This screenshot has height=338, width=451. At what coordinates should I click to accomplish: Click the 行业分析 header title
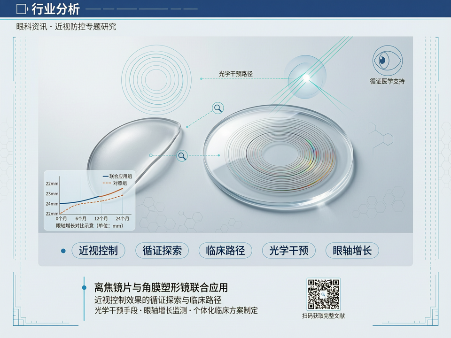tap(55, 9)
